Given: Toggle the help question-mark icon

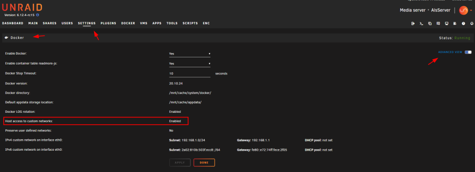Looking at the screenshot, I should pos(463,23).
